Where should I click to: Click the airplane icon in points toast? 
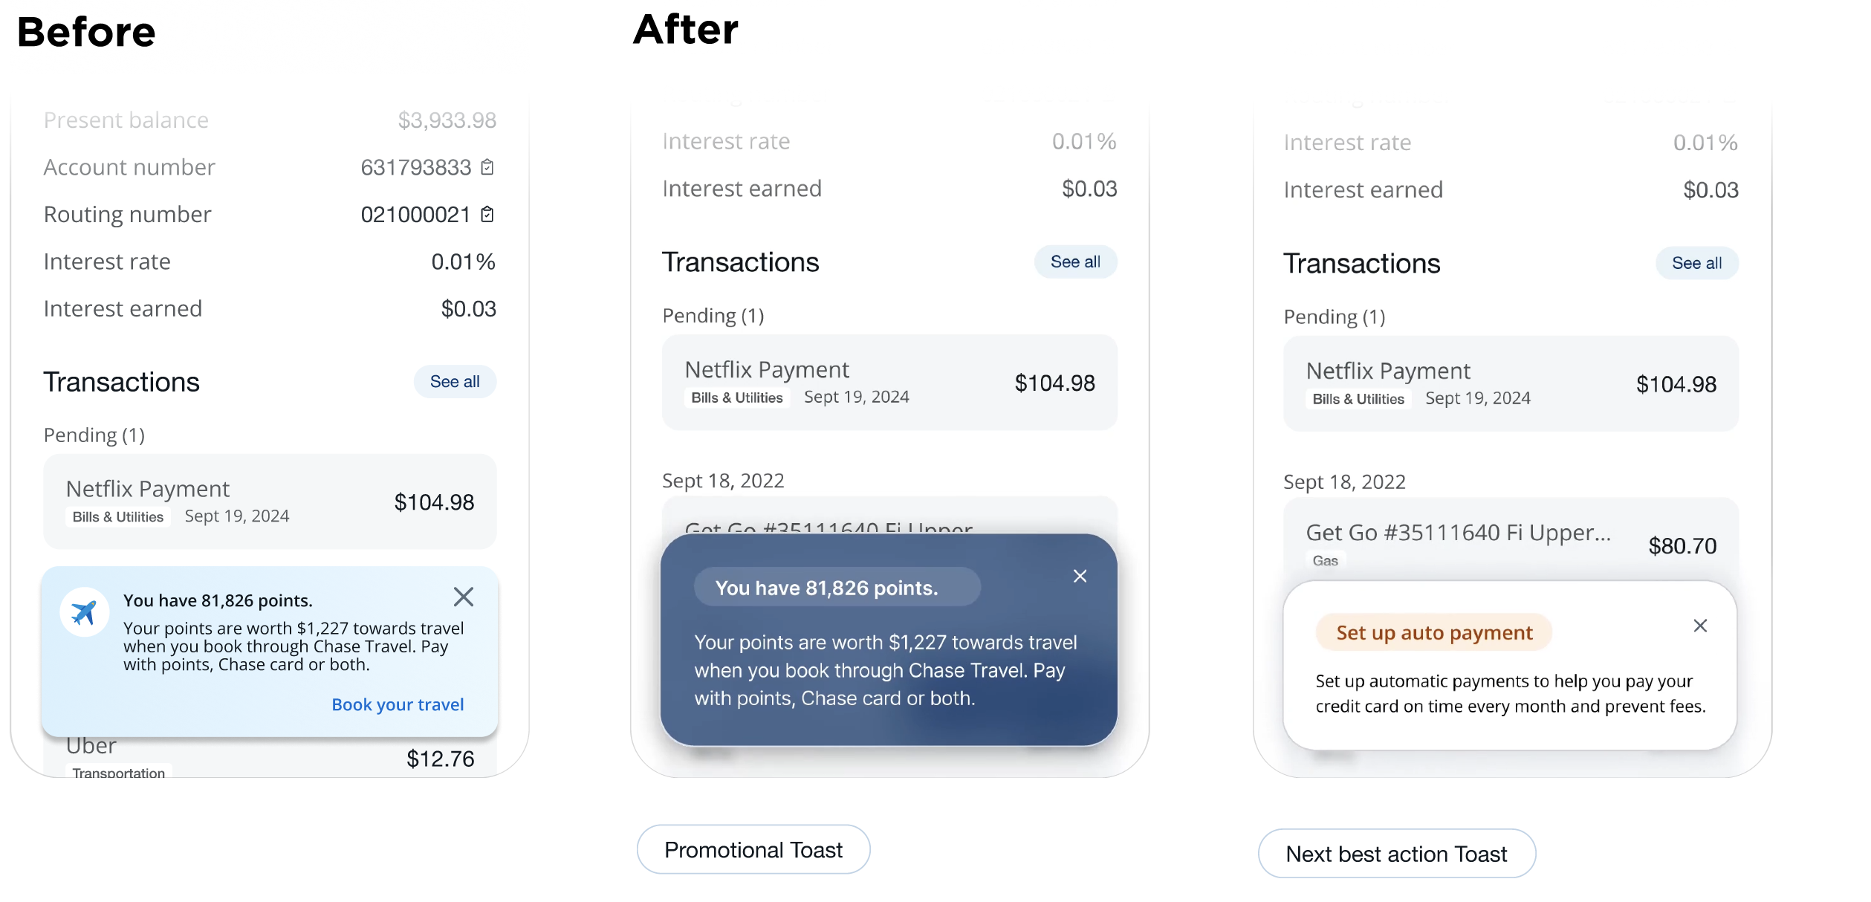point(84,612)
